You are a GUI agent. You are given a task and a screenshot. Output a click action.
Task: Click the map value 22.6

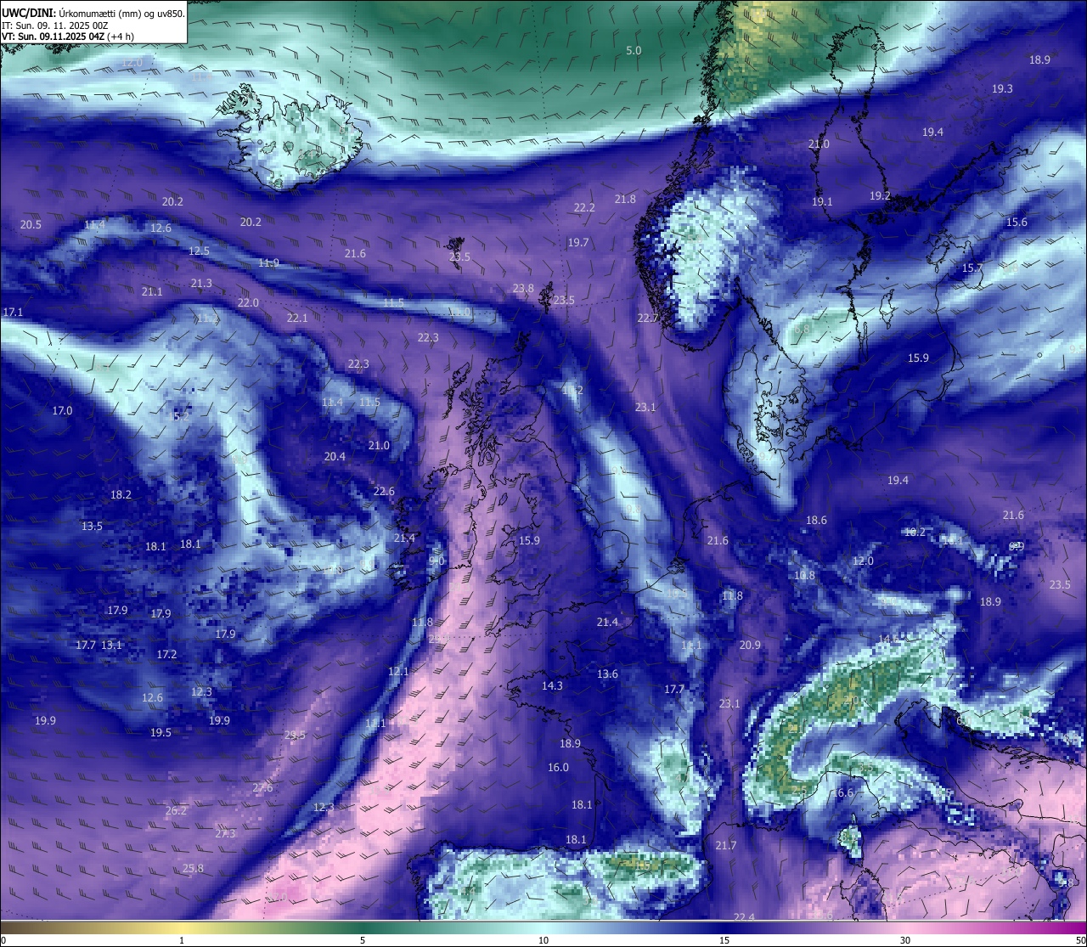[x=384, y=491]
